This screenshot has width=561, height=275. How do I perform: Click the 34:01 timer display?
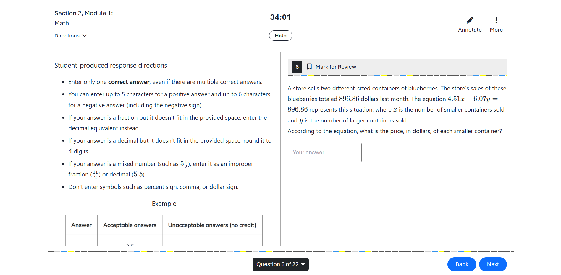click(x=280, y=17)
